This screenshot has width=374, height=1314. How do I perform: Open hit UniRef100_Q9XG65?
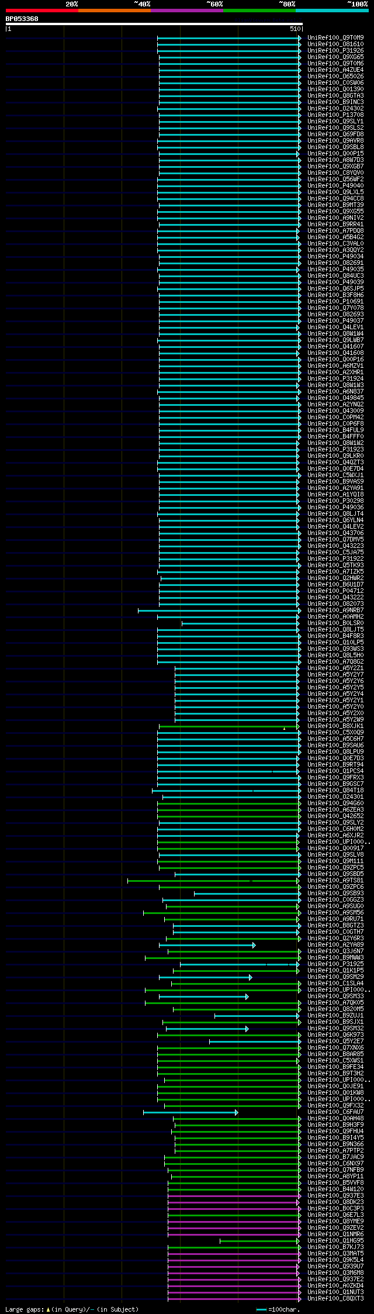click(335, 57)
